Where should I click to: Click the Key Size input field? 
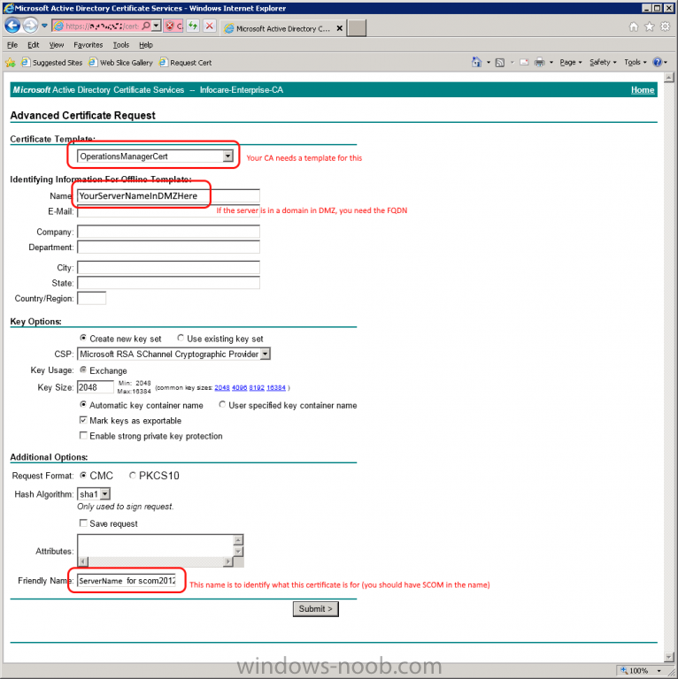click(96, 387)
